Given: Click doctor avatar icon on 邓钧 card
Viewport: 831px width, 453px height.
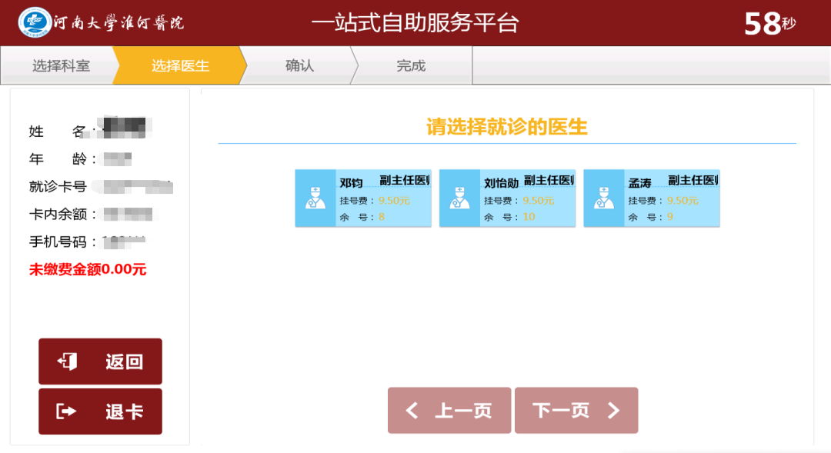Looking at the screenshot, I should pos(315,198).
